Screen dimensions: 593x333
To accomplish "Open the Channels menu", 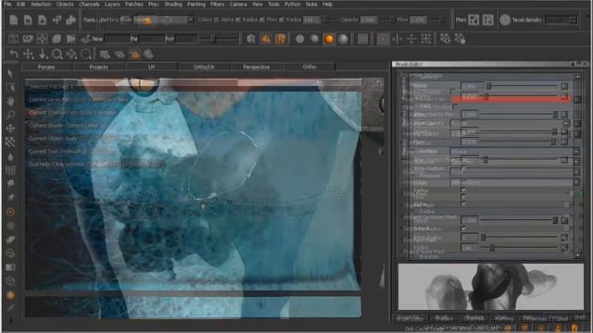I will point(89,4).
